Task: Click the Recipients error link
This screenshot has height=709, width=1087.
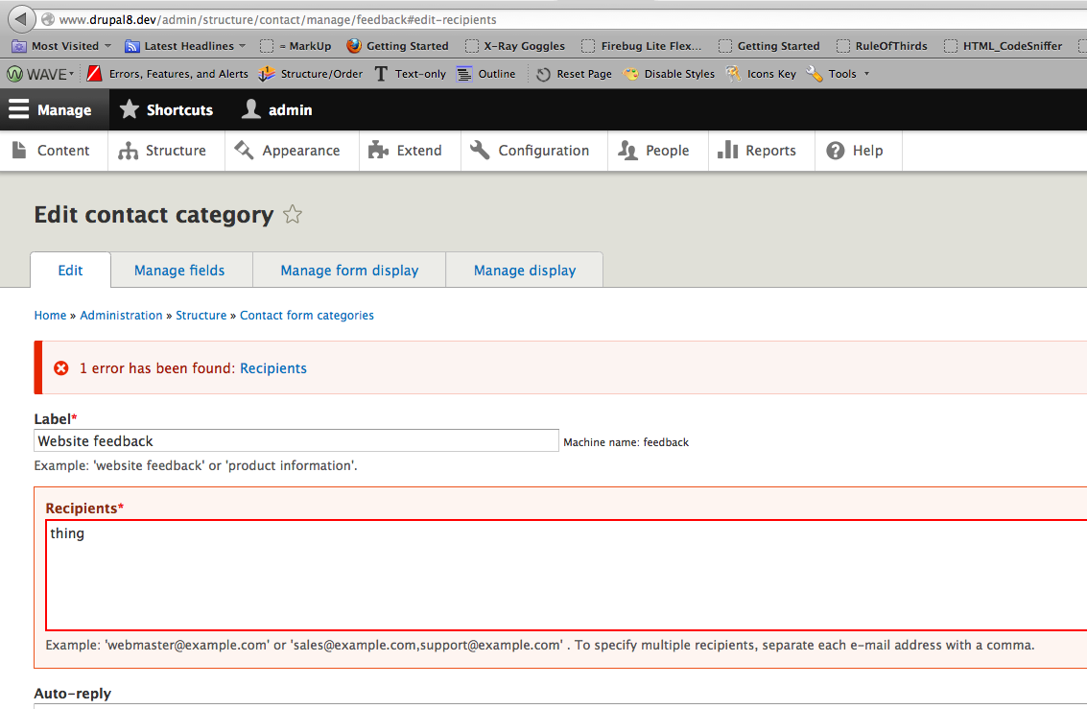Action: click(x=273, y=368)
